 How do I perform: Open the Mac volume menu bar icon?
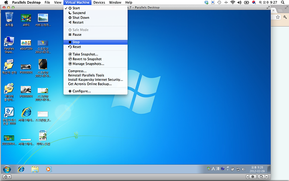coord(239,2)
